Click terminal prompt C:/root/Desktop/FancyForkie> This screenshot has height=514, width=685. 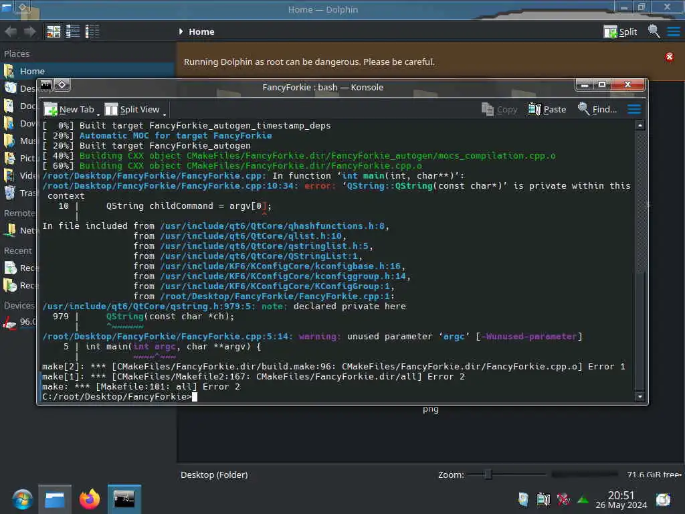tap(116, 396)
